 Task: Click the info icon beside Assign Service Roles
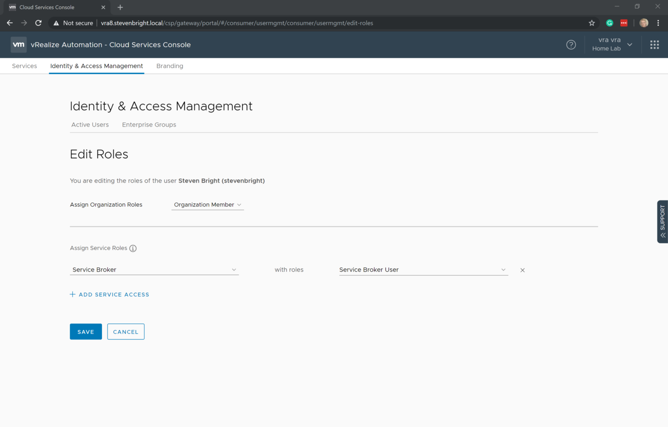tap(133, 248)
